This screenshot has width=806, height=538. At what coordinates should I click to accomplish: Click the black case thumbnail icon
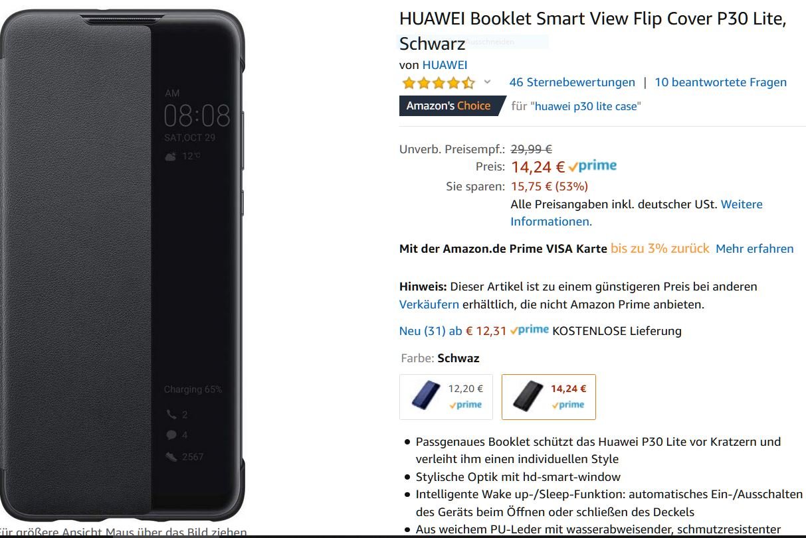[528, 397]
